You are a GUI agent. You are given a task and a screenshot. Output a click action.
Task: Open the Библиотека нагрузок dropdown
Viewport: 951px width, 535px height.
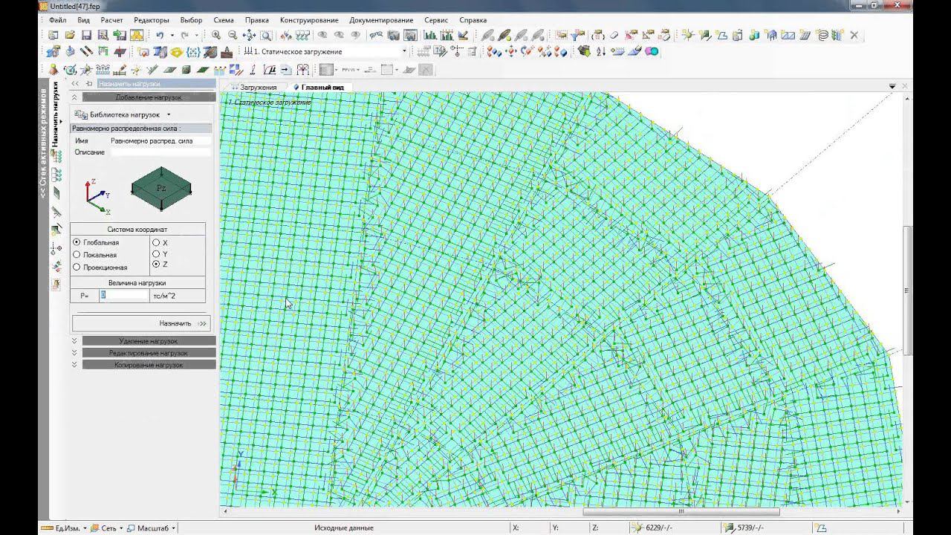tap(168, 115)
